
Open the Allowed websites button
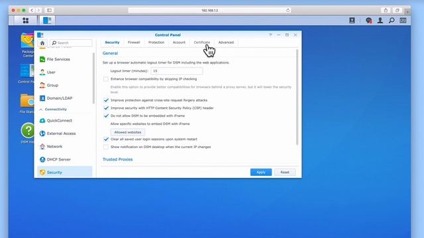128,132
